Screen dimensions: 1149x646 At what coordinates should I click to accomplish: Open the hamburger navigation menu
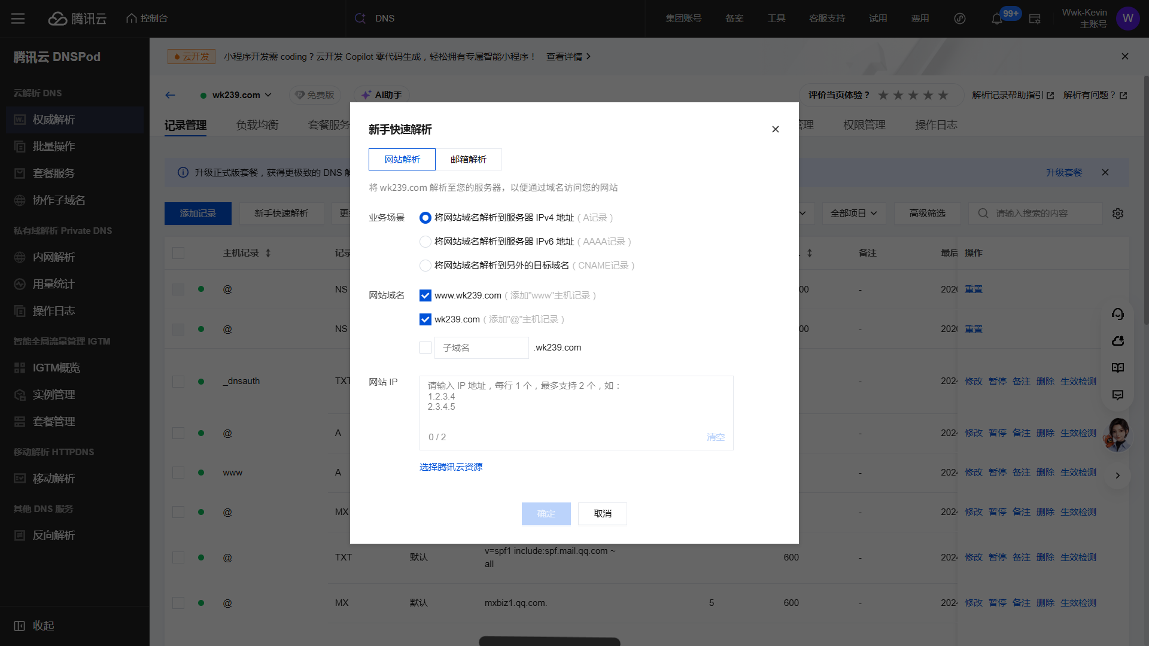coord(18,19)
